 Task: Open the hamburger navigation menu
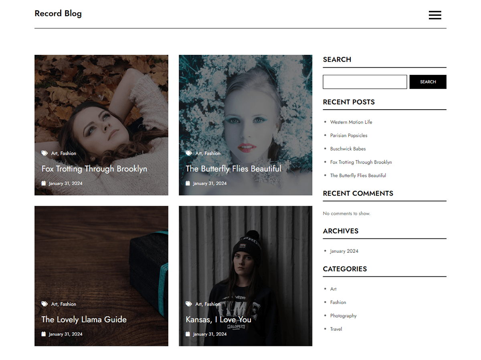pos(435,15)
